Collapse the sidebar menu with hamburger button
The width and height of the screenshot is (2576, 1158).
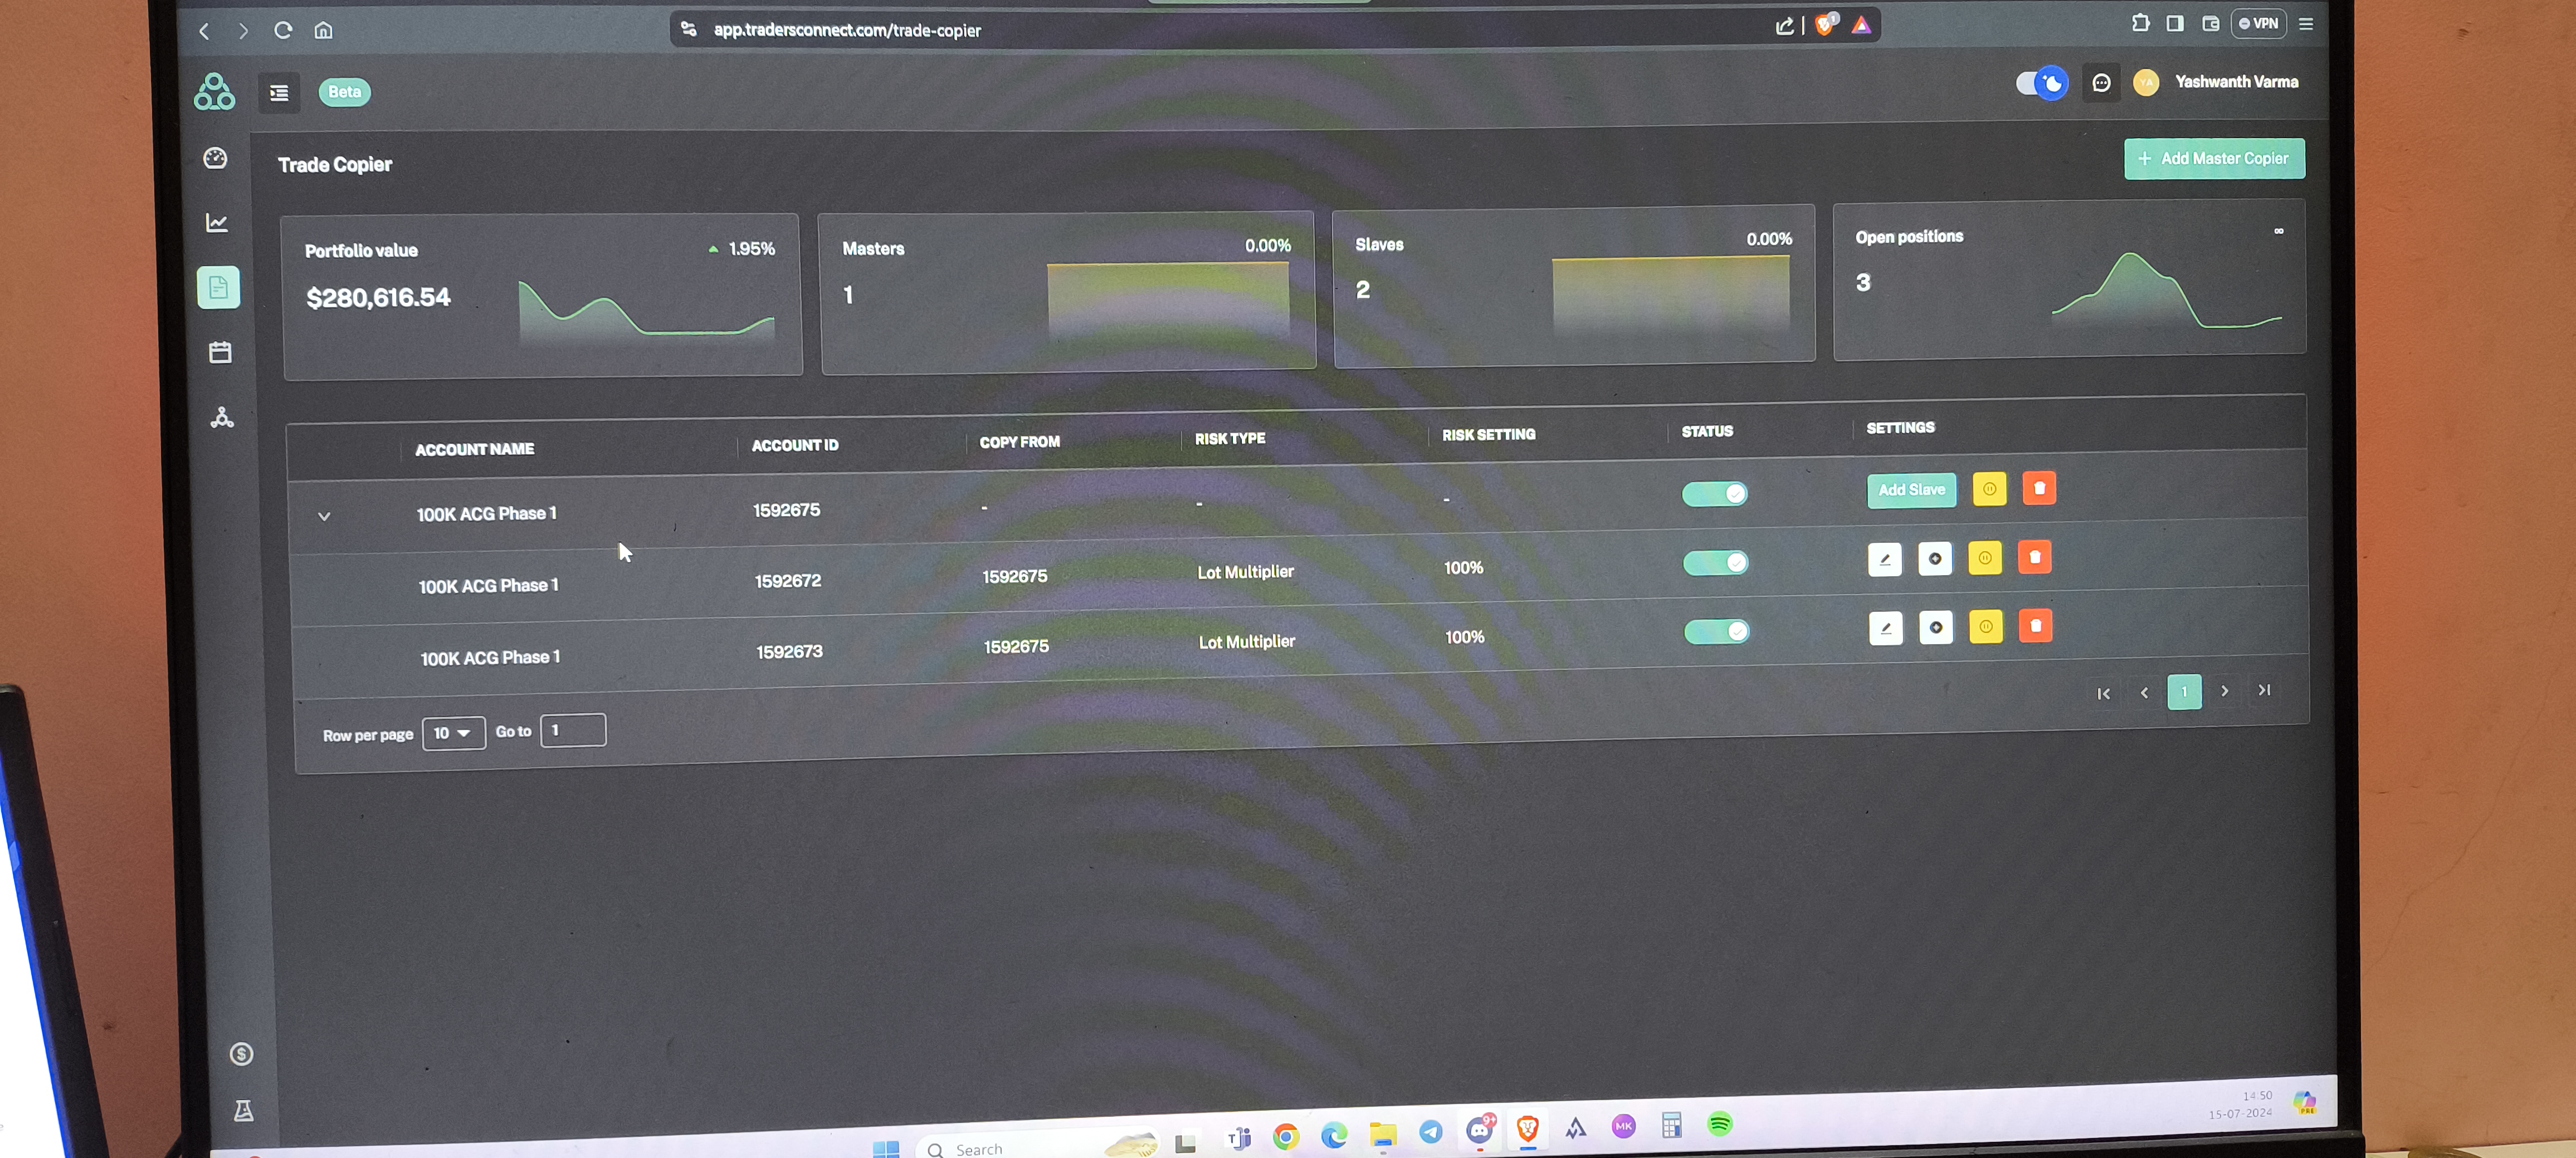click(x=279, y=93)
